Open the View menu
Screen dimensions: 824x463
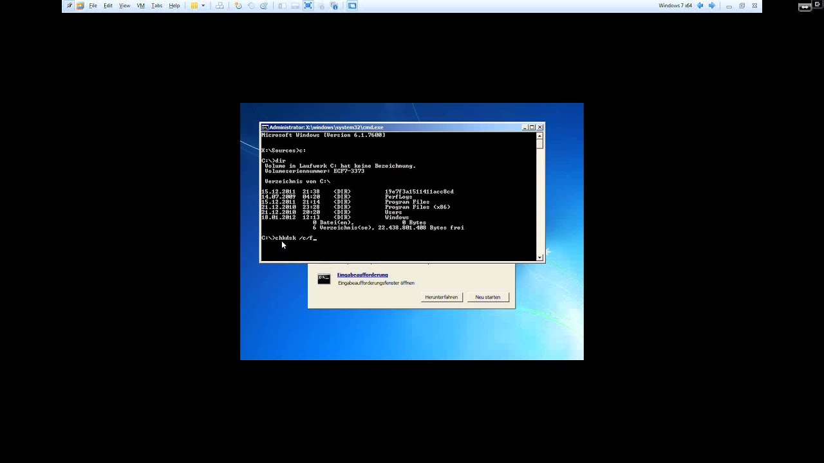[x=124, y=6]
